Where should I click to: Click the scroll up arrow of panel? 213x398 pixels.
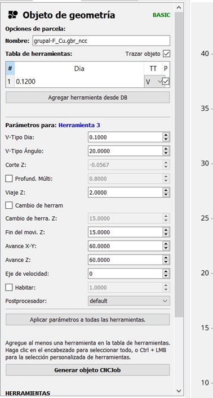[x=179, y=8]
